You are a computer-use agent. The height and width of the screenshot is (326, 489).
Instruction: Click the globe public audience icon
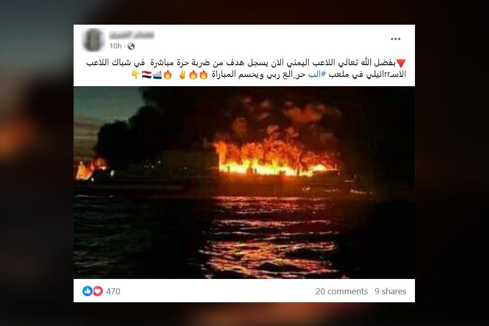[131, 47]
